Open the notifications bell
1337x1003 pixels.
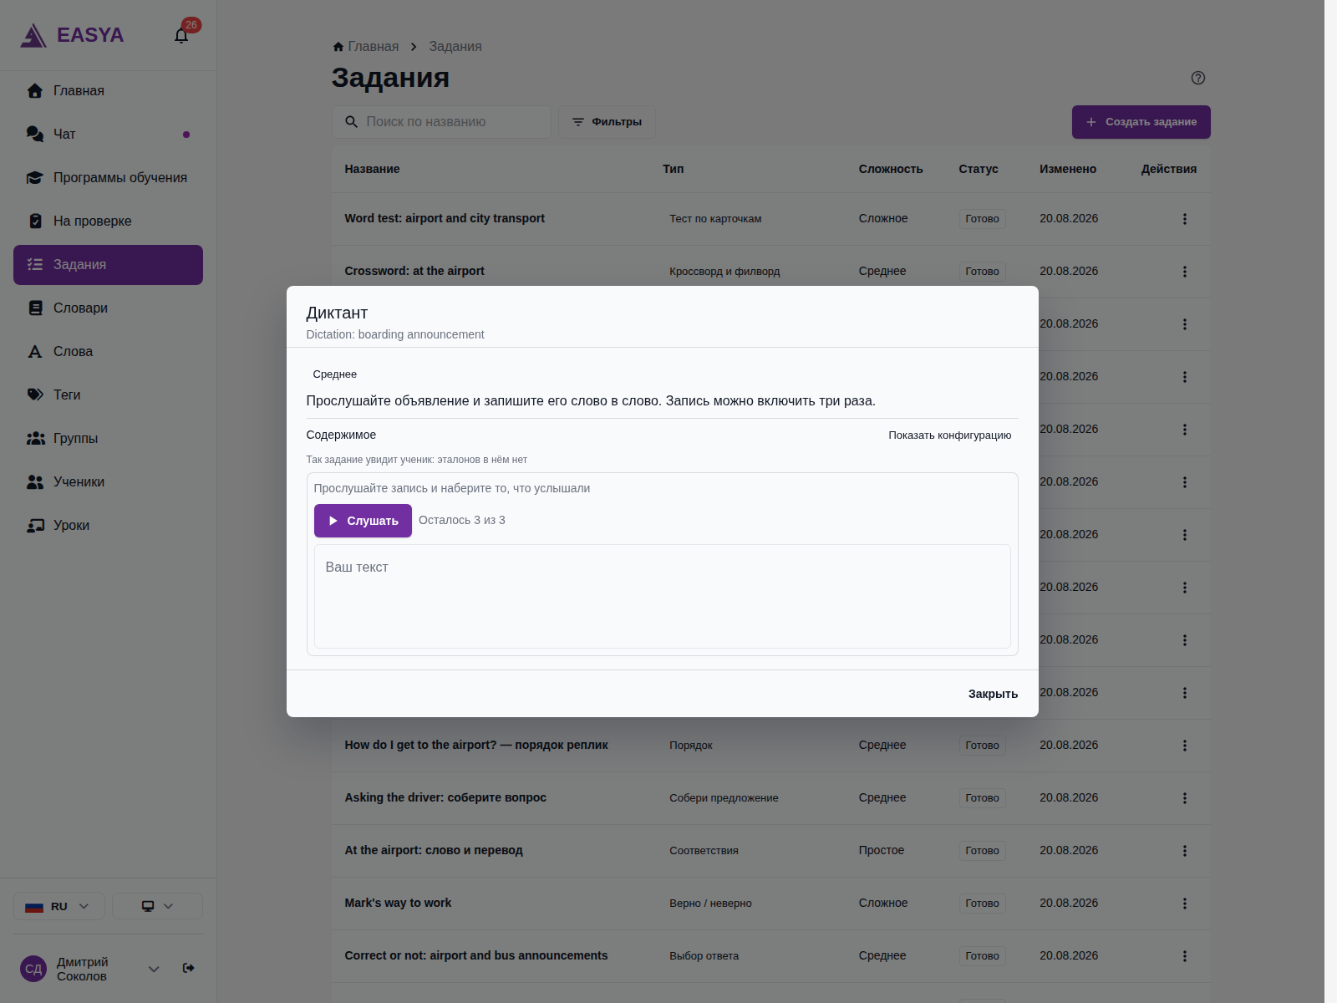pos(181,35)
